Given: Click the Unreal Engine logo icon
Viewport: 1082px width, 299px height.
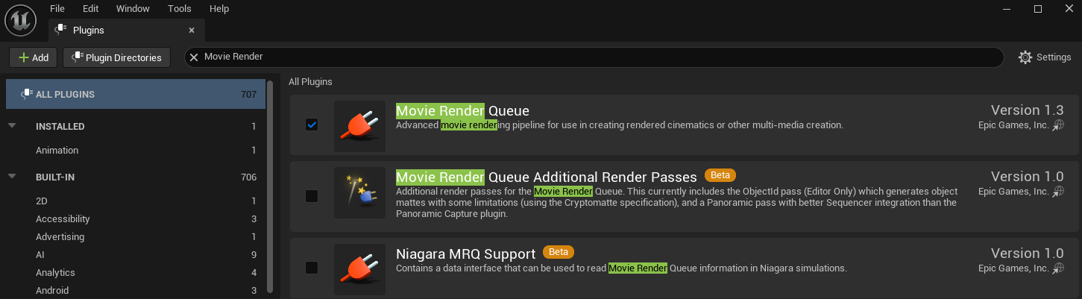Looking at the screenshot, I should 20,19.
